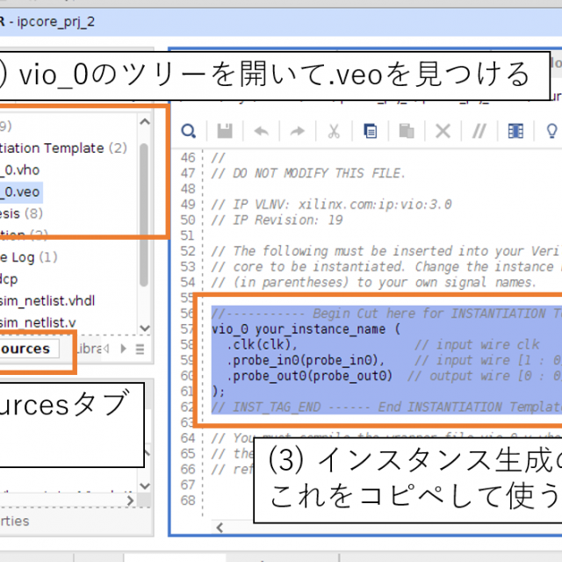The height and width of the screenshot is (562, 562).
Task: Click the lightbulb icon in editor toolbar
Action: (551, 131)
